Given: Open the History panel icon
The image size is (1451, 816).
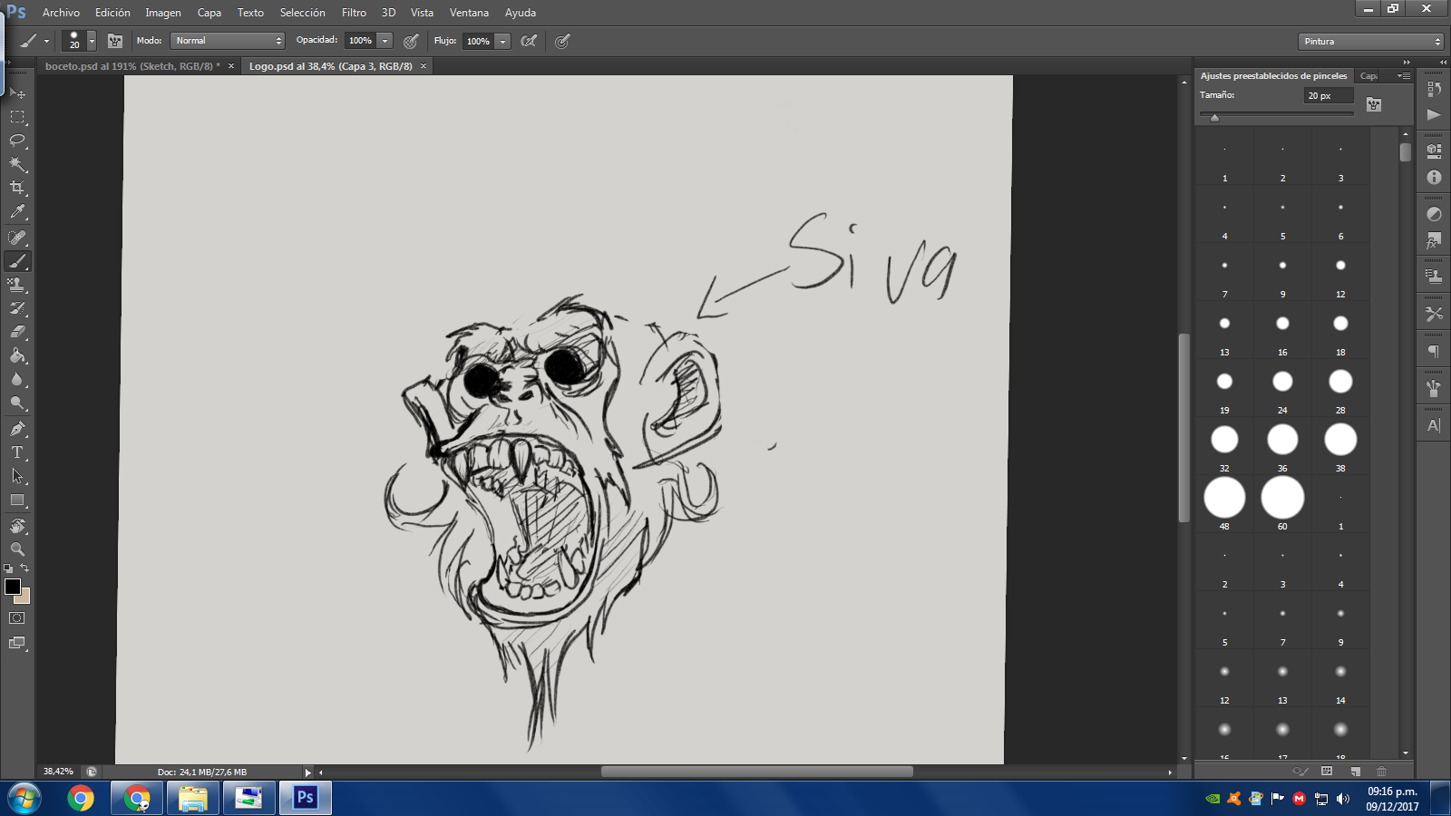Looking at the screenshot, I should click(1434, 89).
